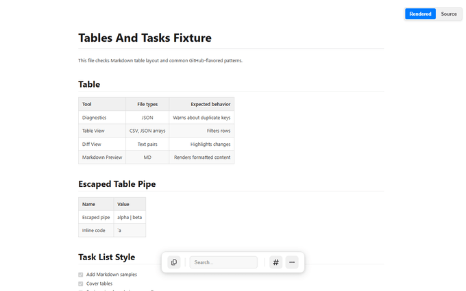Click the 'Diagnostics' table cell
The image size is (466, 291).
pyautogui.click(x=102, y=118)
